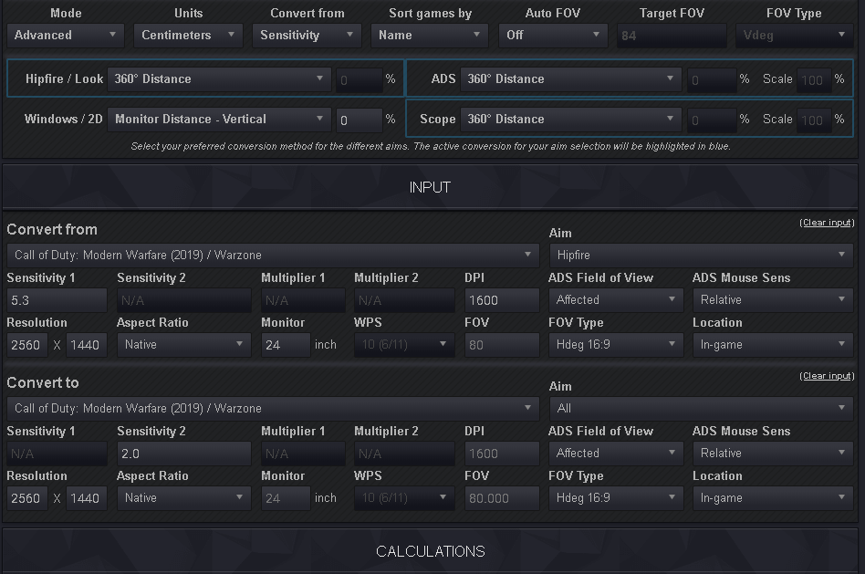Open the Windows / 2D Monitor Distance dropdown
Screen dimensions: 865x574
219,120
